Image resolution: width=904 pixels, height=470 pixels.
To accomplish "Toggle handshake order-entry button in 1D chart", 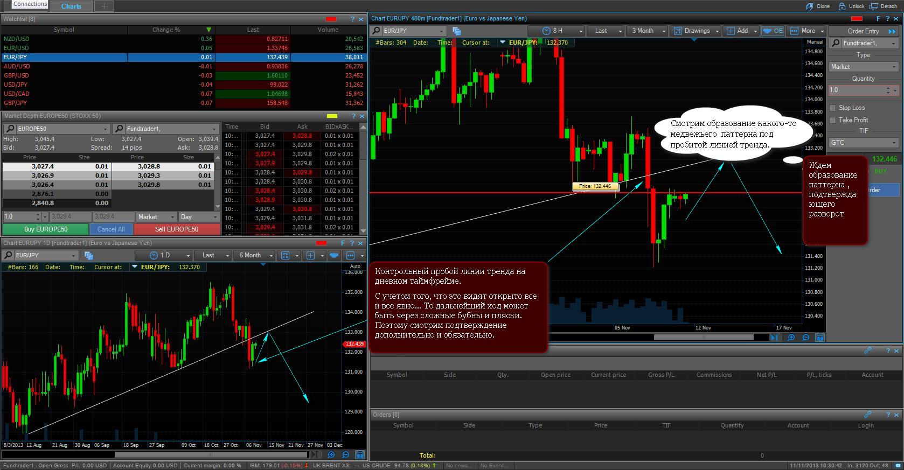I will (x=334, y=255).
